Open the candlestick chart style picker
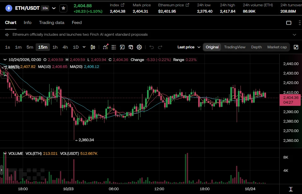The width and height of the screenshot is (302, 194). (x=93, y=47)
